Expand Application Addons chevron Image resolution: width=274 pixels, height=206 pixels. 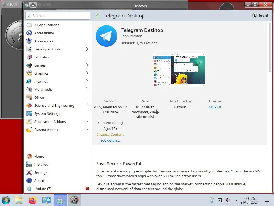[x=87, y=122]
